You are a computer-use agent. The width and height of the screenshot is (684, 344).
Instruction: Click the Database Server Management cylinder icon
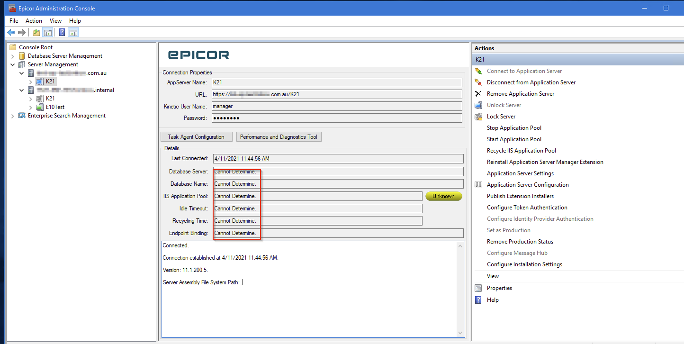pyautogui.click(x=22, y=56)
